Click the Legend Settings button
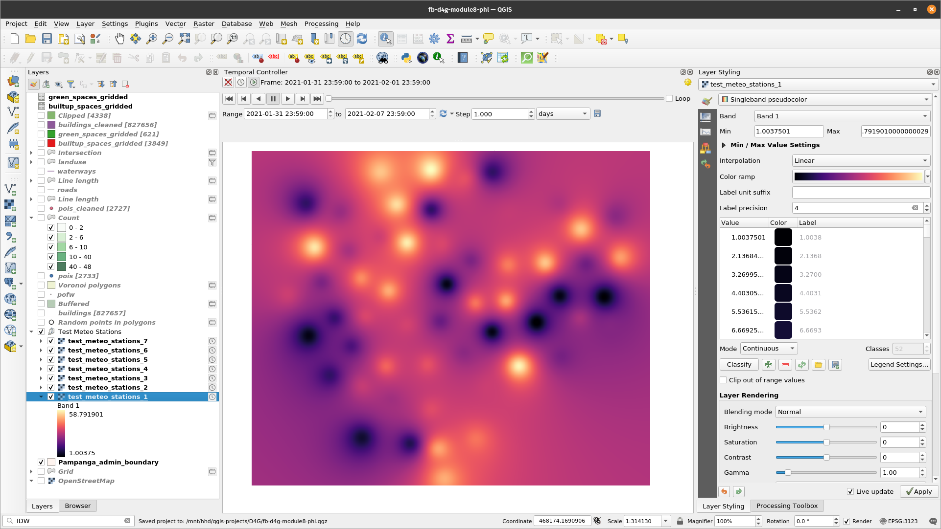Image resolution: width=941 pixels, height=529 pixels. 899,365
